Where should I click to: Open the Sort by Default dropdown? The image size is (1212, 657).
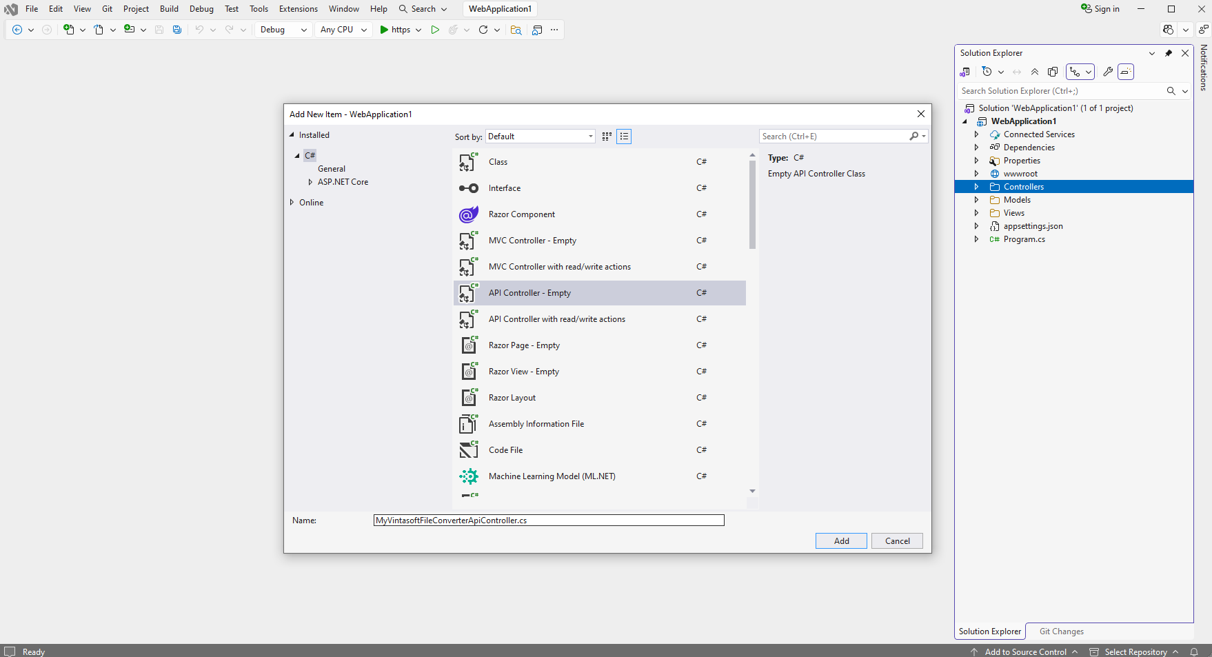click(540, 136)
